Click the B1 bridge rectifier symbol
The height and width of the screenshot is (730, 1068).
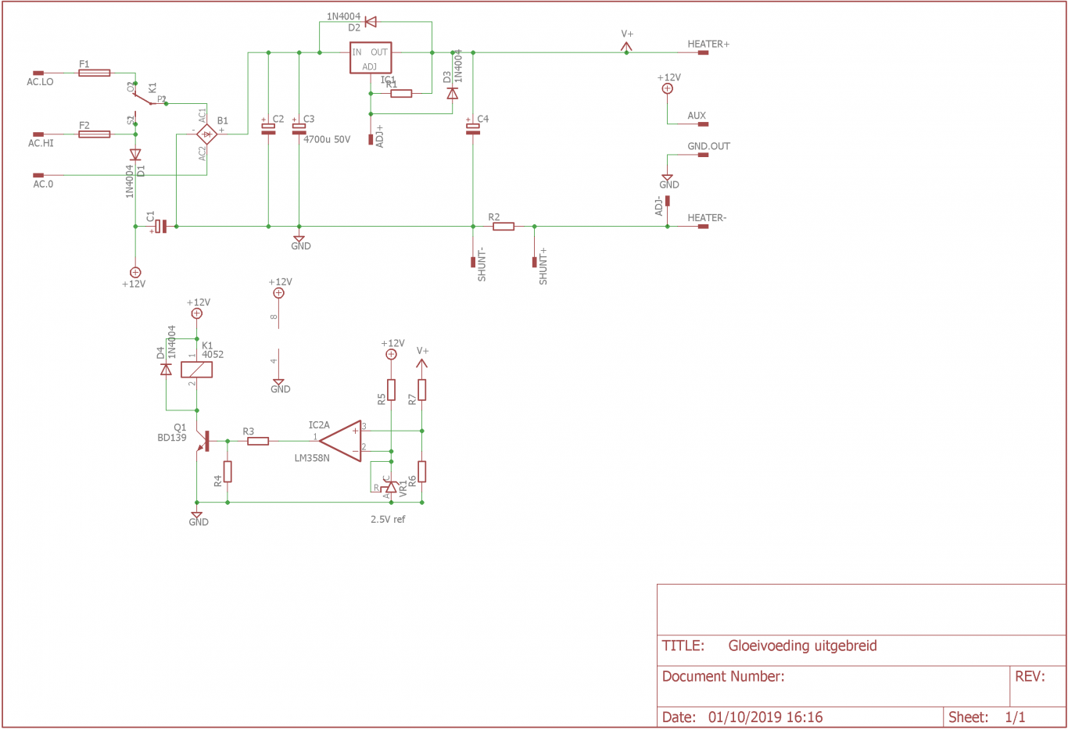click(x=206, y=134)
